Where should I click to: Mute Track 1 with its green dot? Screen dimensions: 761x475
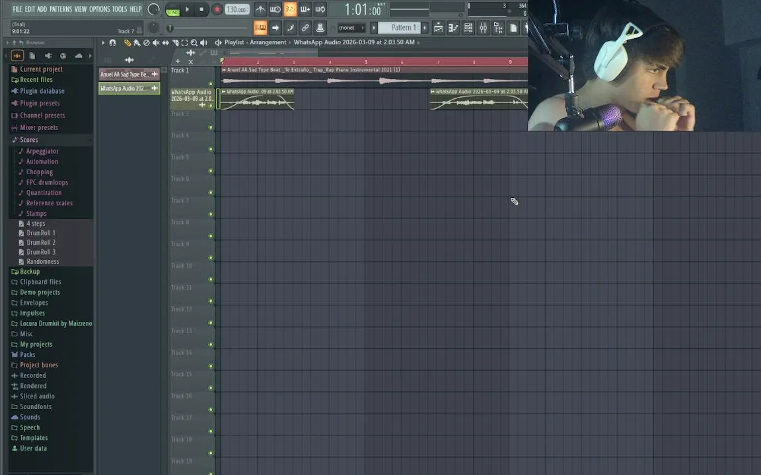pyautogui.click(x=211, y=84)
